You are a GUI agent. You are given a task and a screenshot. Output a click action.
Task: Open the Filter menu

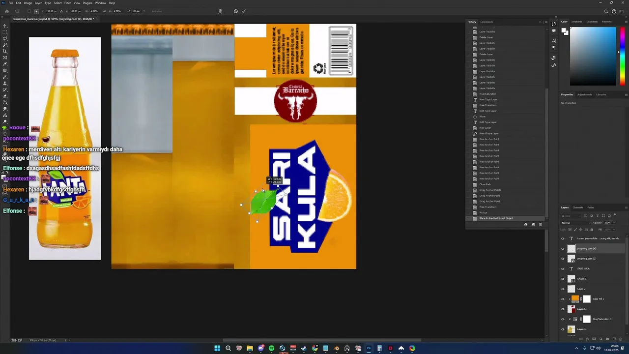click(x=68, y=3)
